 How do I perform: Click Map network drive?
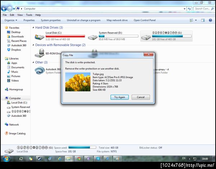[117, 20]
